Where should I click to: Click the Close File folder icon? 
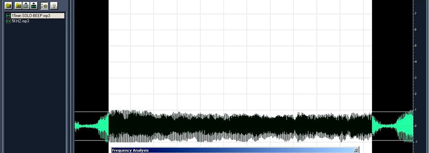pos(18,5)
